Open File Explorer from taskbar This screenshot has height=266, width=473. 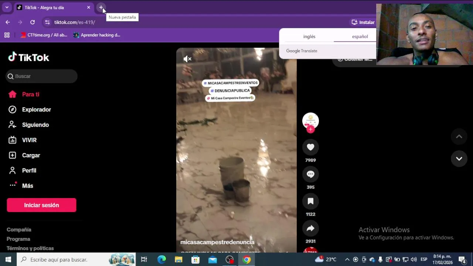[178, 259]
